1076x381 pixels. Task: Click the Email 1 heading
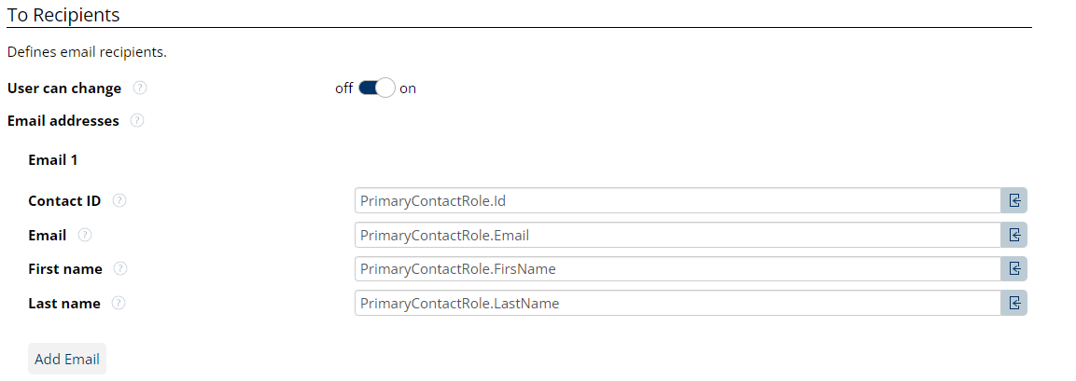[53, 159]
